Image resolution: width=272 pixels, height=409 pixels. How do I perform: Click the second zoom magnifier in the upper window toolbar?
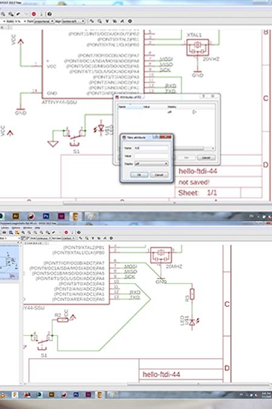(x=11, y=14)
